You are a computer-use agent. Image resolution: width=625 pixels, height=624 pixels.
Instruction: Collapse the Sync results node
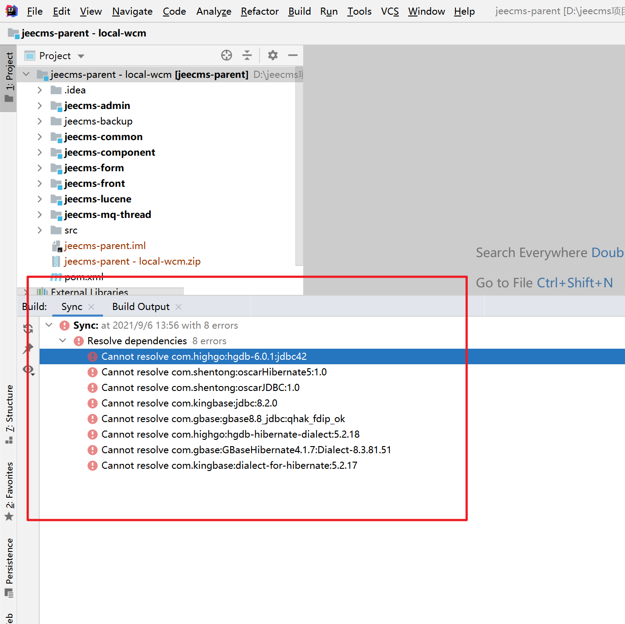[x=49, y=325]
